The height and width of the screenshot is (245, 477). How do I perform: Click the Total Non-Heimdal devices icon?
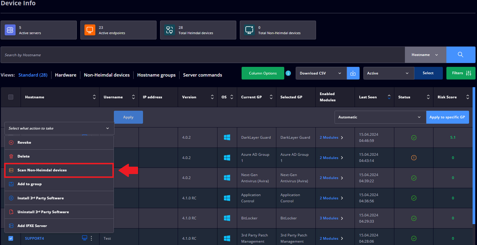249,30
